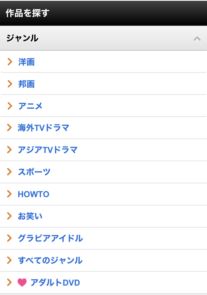Open 海外TVドラマ category
This screenshot has width=207, height=295.
[44, 128]
